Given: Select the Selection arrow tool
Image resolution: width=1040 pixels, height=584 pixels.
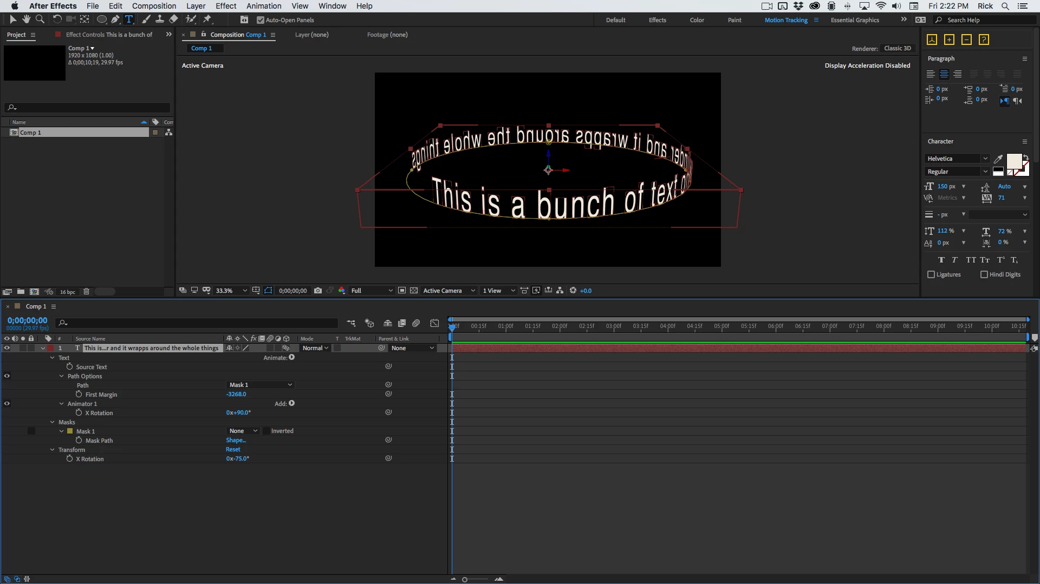Looking at the screenshot, I should click(12, 19).
